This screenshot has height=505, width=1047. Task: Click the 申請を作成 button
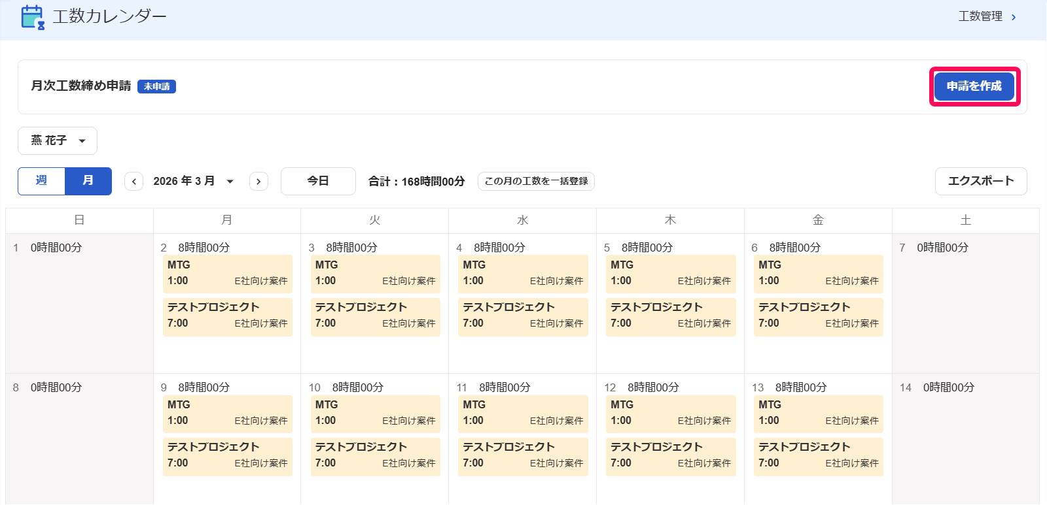pyautogui.click(x=974, y=86)
